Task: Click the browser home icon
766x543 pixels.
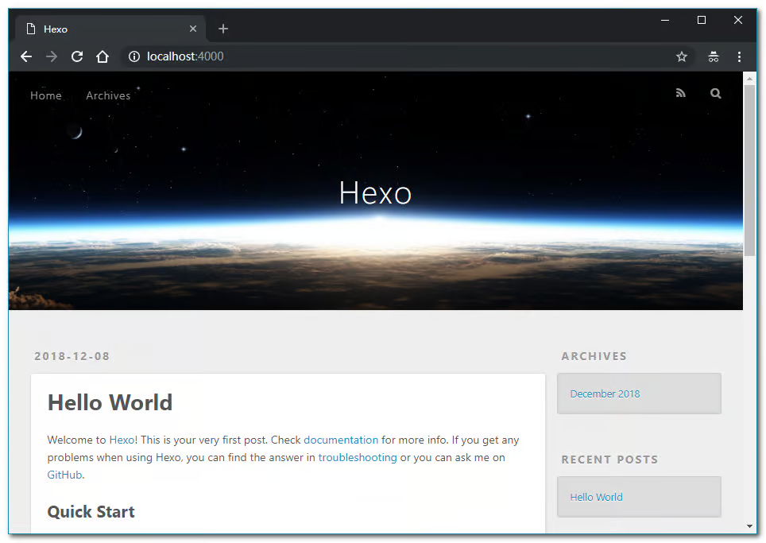Action: (103, 56)
